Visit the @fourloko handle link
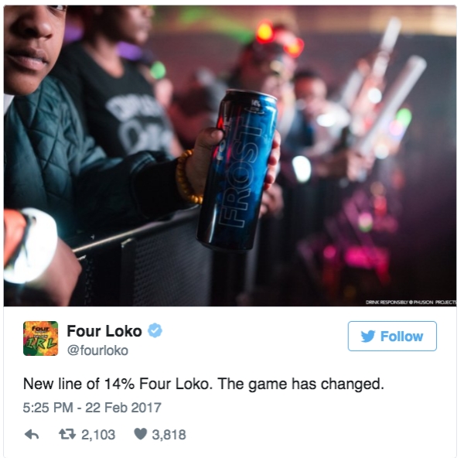464x458 pixels. tap(97, 350)
